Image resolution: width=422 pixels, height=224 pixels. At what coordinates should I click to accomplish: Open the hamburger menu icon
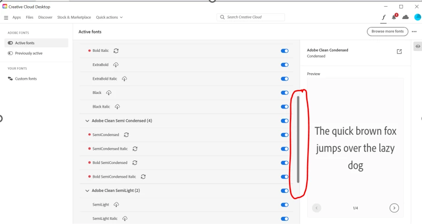coord(6,18)
